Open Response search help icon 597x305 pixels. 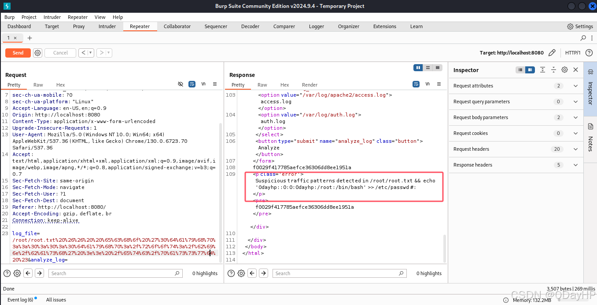click(x=231, y=273)
